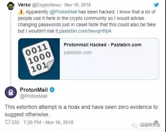
Task: Open the Verso display name
Action: 24,5
